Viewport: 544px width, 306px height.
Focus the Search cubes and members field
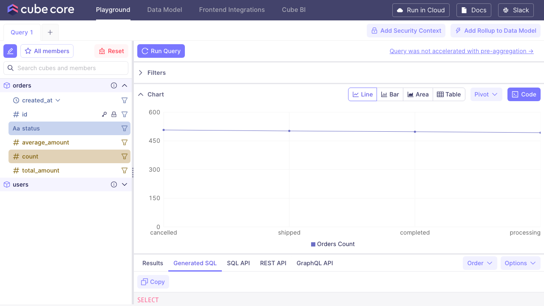click(66, 68)
